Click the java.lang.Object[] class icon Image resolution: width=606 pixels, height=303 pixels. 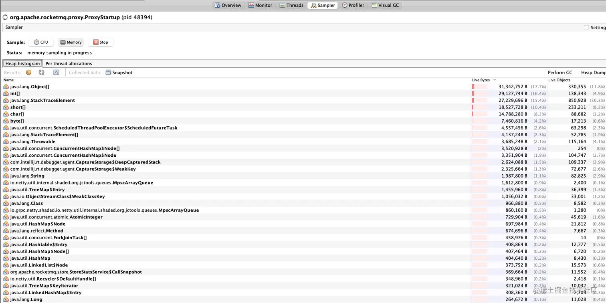coord(6,87)
